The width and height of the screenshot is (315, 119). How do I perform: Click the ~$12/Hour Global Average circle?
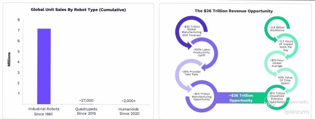pos(277,63)
